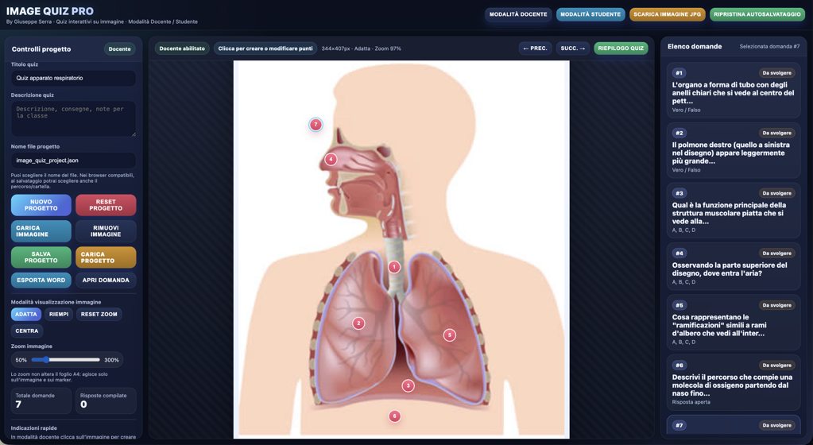This screenshot has height=445, width=813.
Task: Click Rimuovi Immagine button
Action: (106, 230)
